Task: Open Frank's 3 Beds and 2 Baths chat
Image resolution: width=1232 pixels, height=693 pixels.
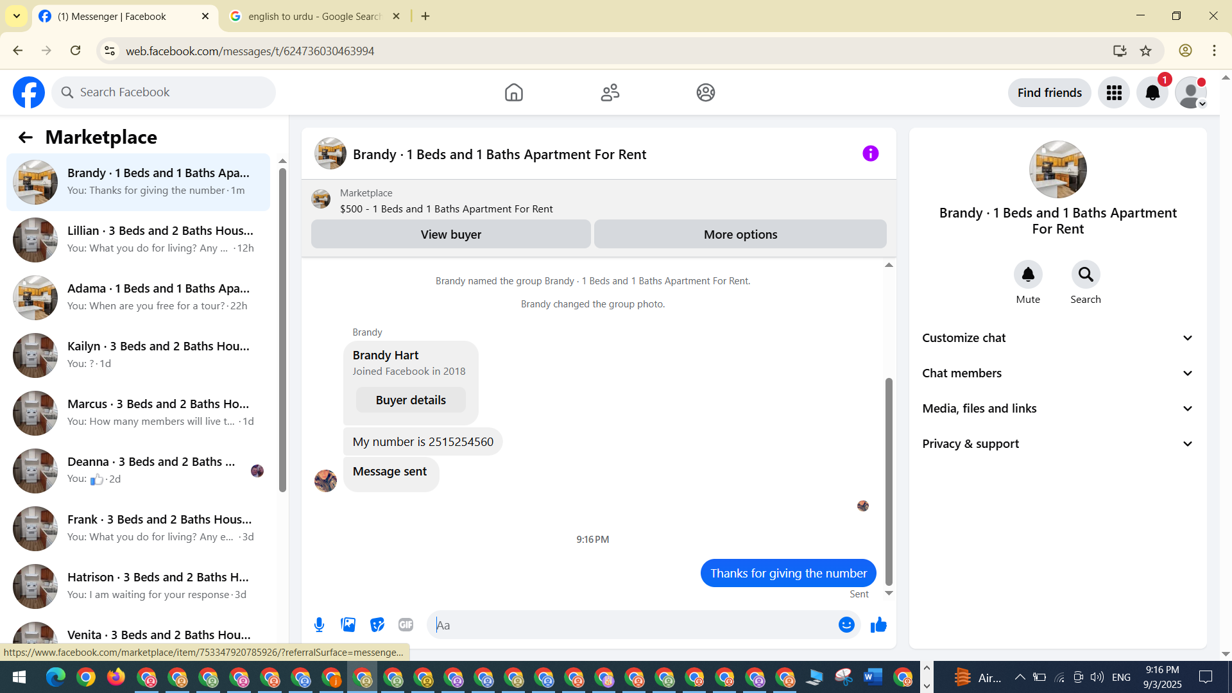Action: coord(138,528)
